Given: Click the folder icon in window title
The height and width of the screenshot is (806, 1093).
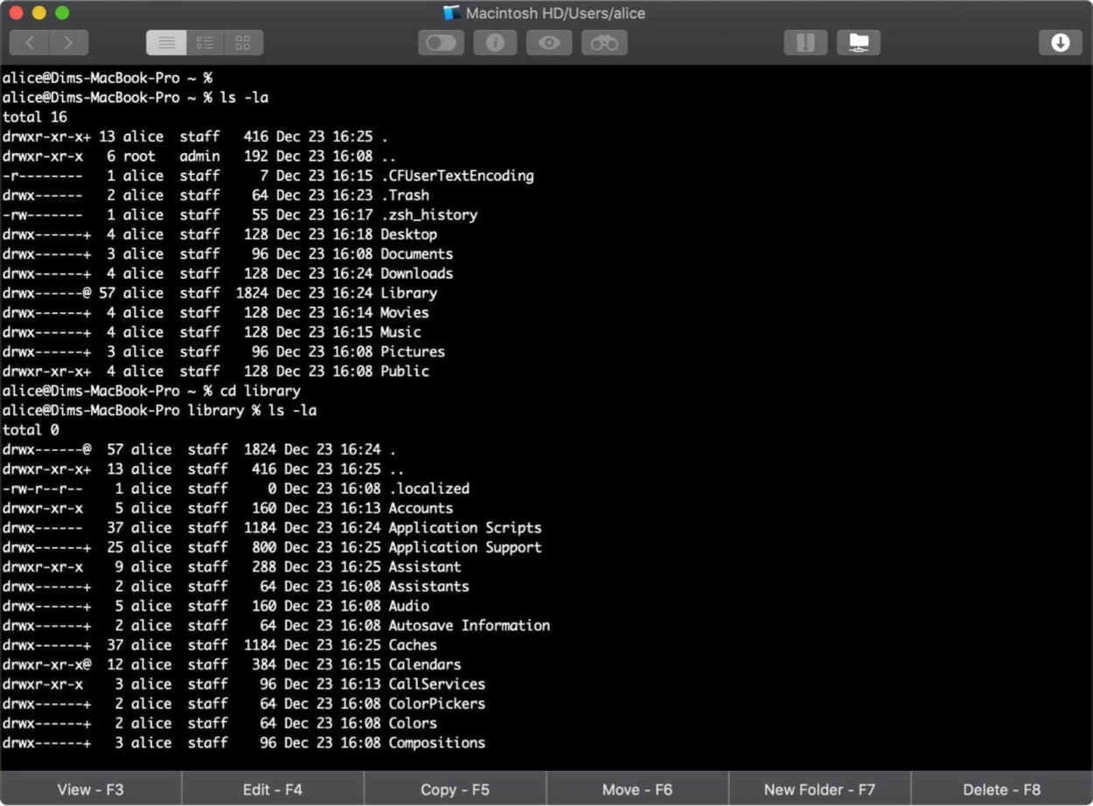Looking at the screenshot, I should 452,13.
